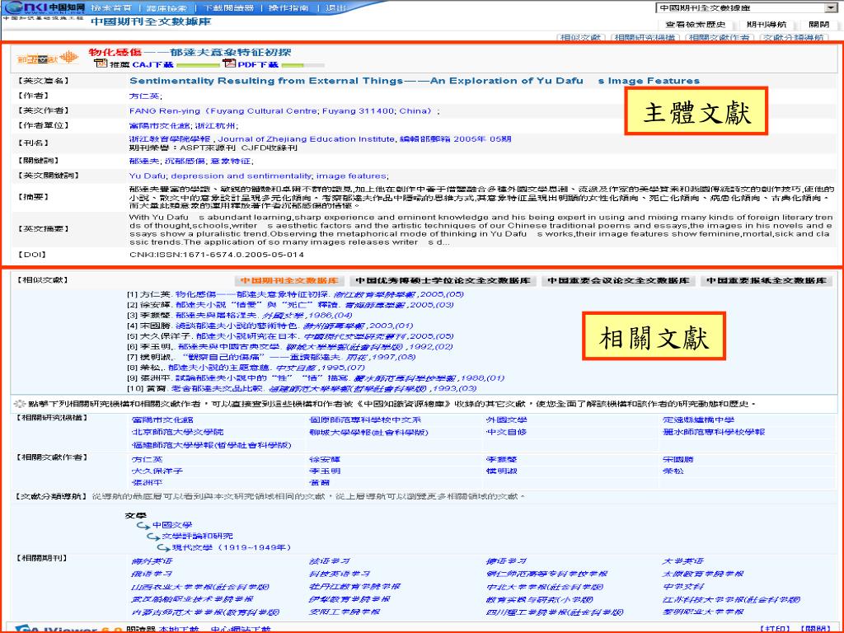Select 中国优秀博硕士学位论文全文数据库 tab
Viewport: 844px width, 633px height.
443,281
